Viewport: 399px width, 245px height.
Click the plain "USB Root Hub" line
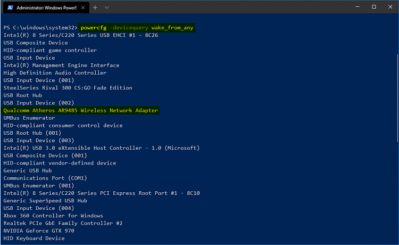point(23,95)
